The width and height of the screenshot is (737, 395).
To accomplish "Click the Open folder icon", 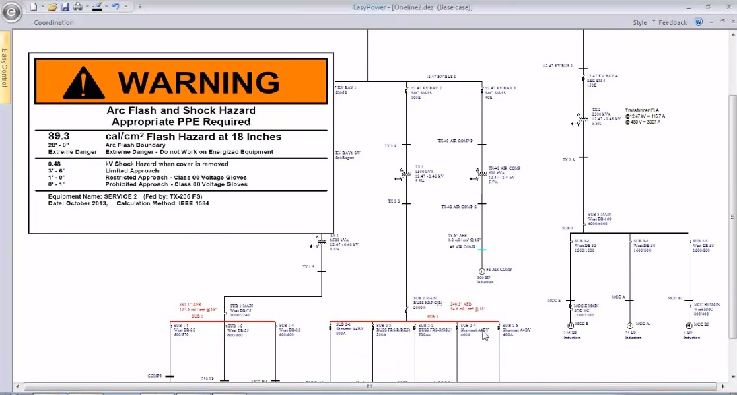I will 52,7.
